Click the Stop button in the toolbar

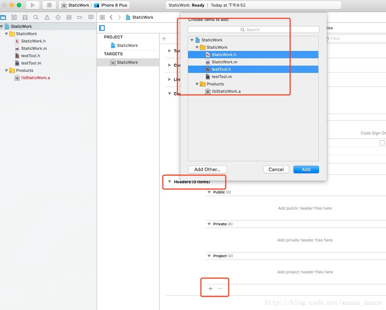click(49, 5)
